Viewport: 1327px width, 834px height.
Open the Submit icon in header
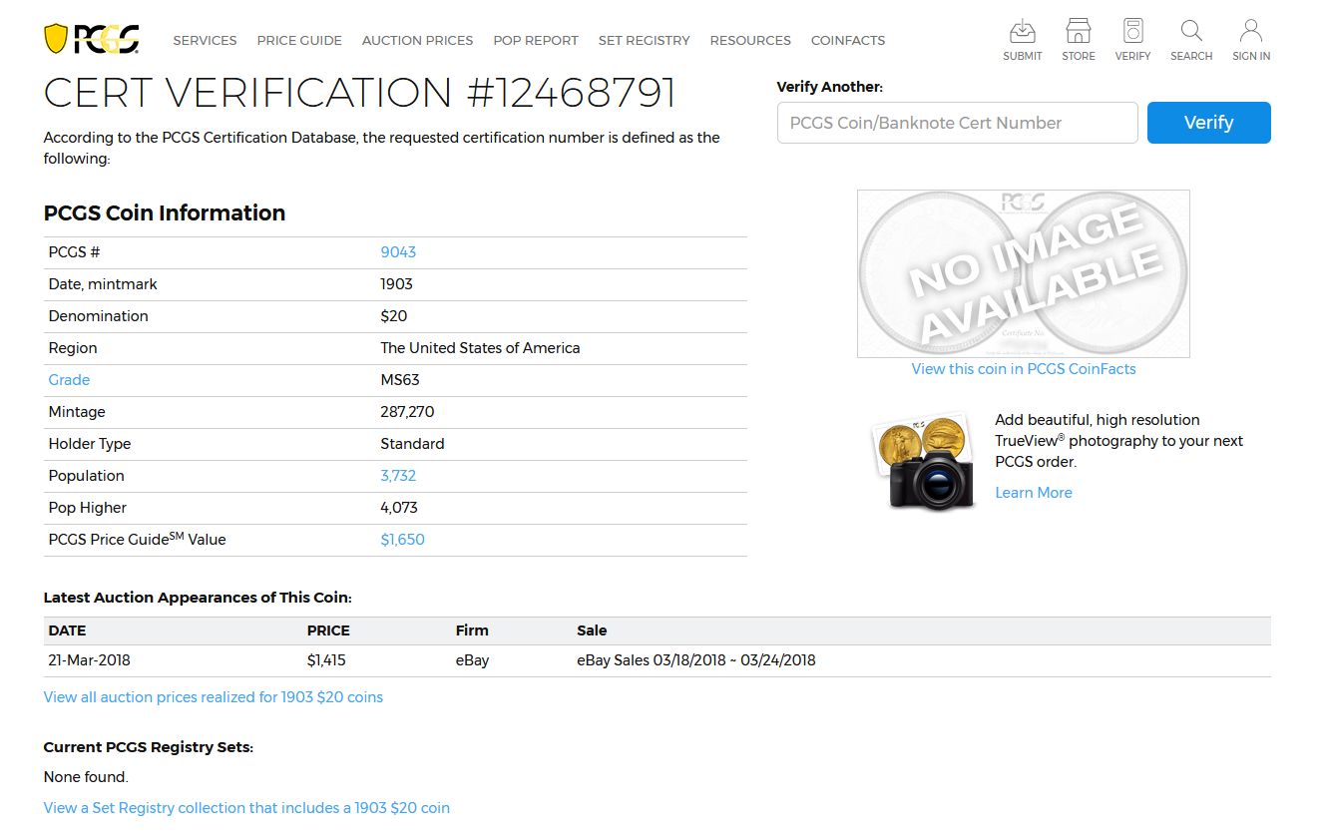[1022, 32]
